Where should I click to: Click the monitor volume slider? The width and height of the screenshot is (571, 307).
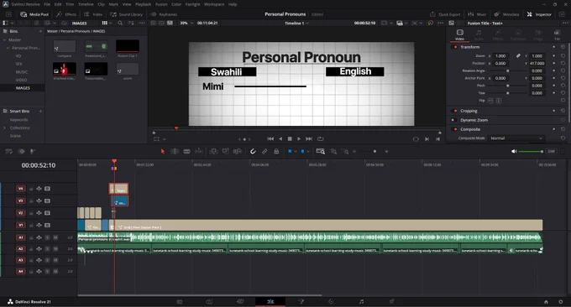531,151
